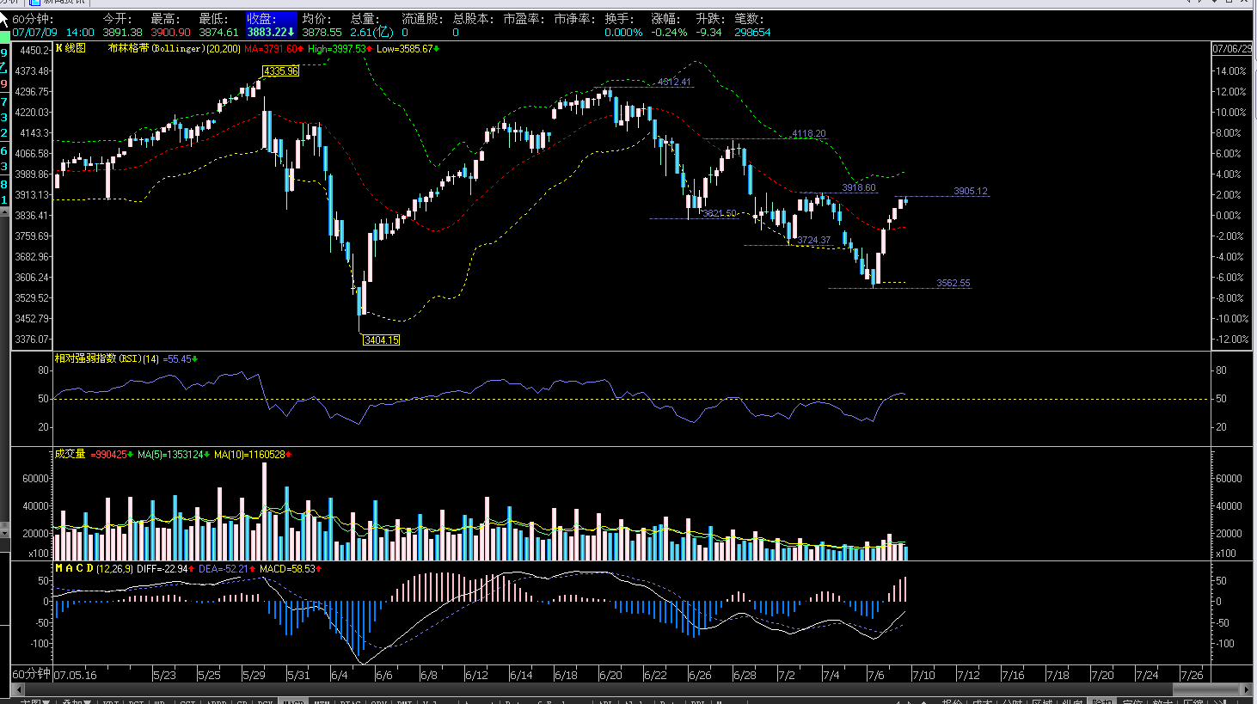Click the 总量 value 2.61(亿)

371,33
